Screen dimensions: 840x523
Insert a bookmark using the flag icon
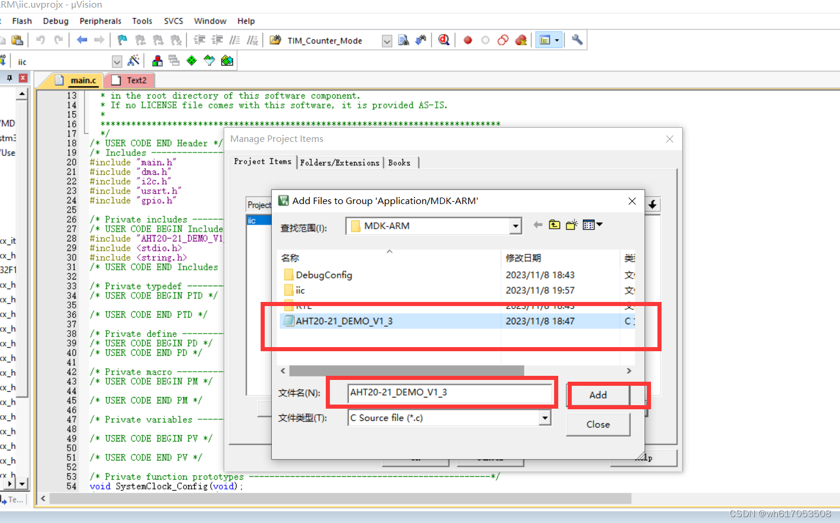(x=122, y=40)
